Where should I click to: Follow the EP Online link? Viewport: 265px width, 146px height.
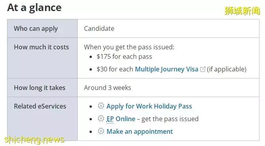click(121, 119)
